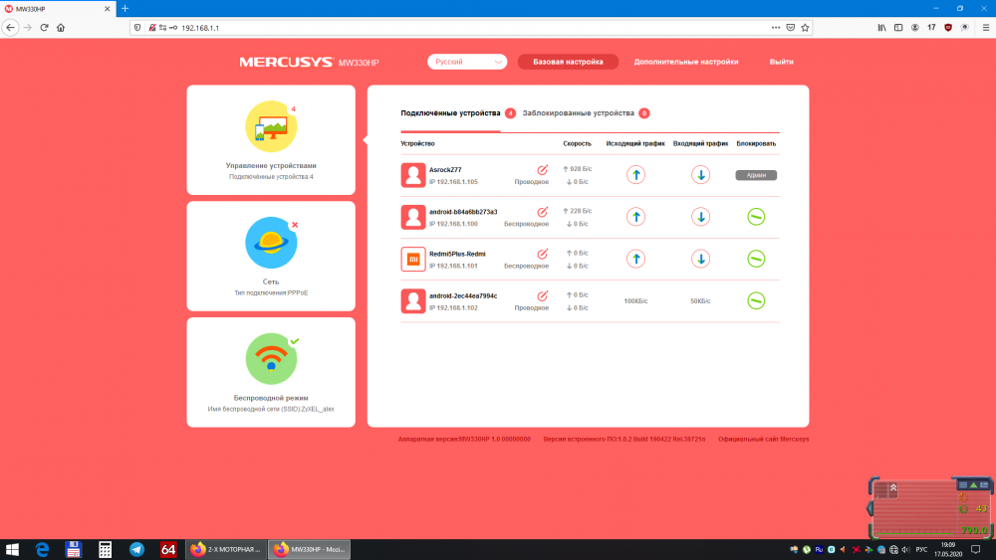Edit the name of device Asrock277
The width and height of the screenshot is (996, 560).
pyautogui.click(x=543, y=170)
